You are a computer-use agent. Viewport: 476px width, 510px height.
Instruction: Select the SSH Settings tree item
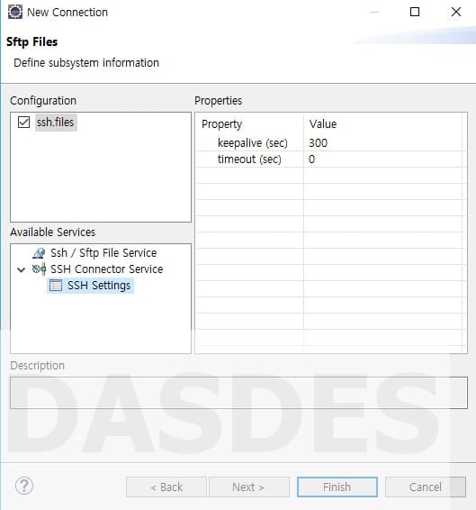(x=99, y=286)
